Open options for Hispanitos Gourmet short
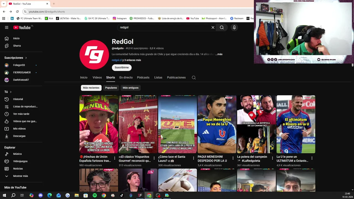This screenshot has height=199, width=354. click(154, 158)
